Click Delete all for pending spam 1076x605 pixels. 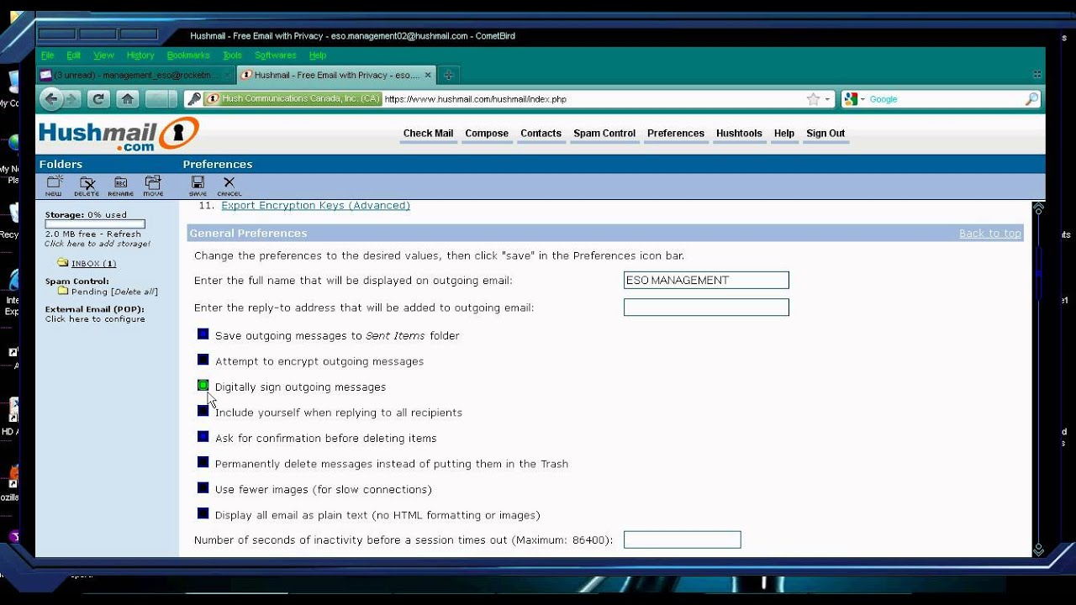(x=133, y=292)
